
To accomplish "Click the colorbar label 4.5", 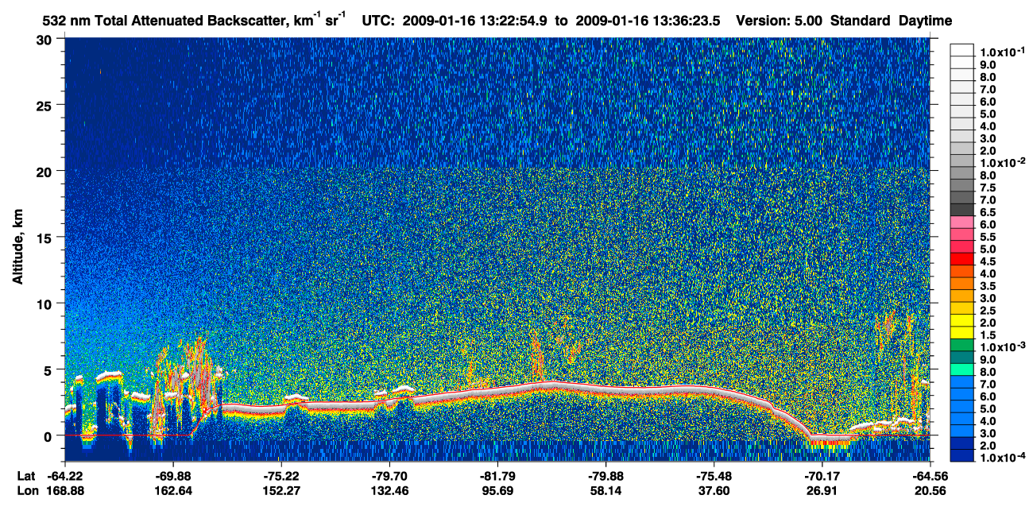I will [988, 261].
